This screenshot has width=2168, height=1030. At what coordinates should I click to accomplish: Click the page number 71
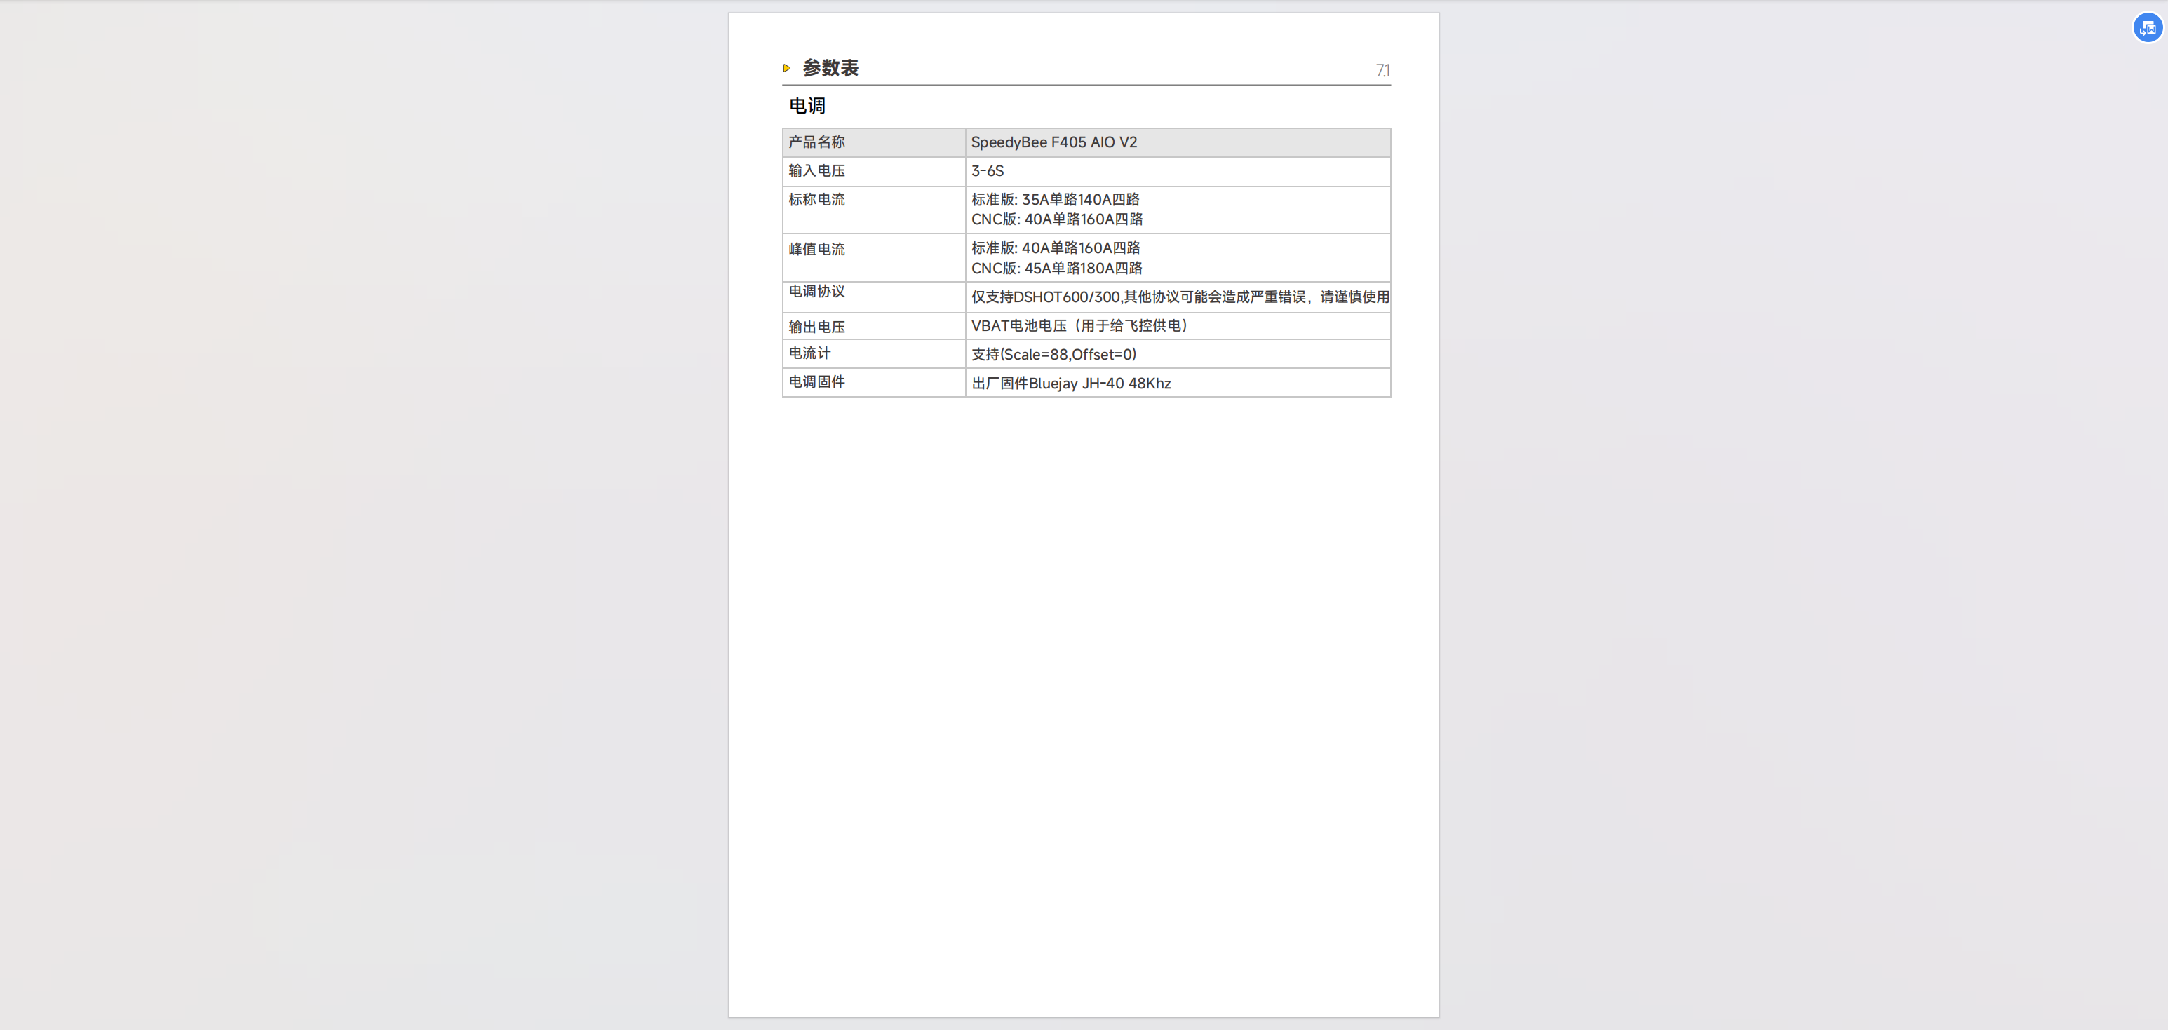click(x=1382, y=71)
